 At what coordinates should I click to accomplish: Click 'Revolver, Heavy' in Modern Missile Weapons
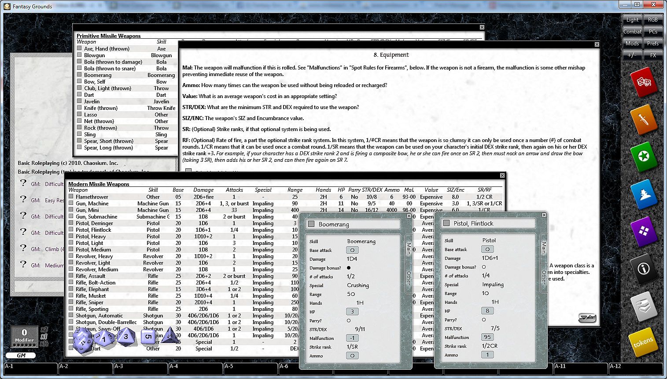click(94, 256)
